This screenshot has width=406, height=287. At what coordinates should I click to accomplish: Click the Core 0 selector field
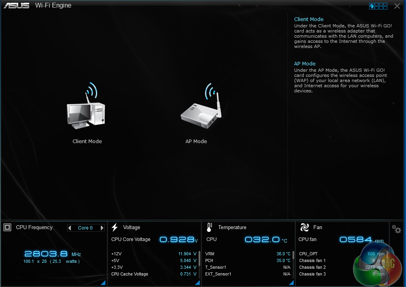(x=86, y=228)
